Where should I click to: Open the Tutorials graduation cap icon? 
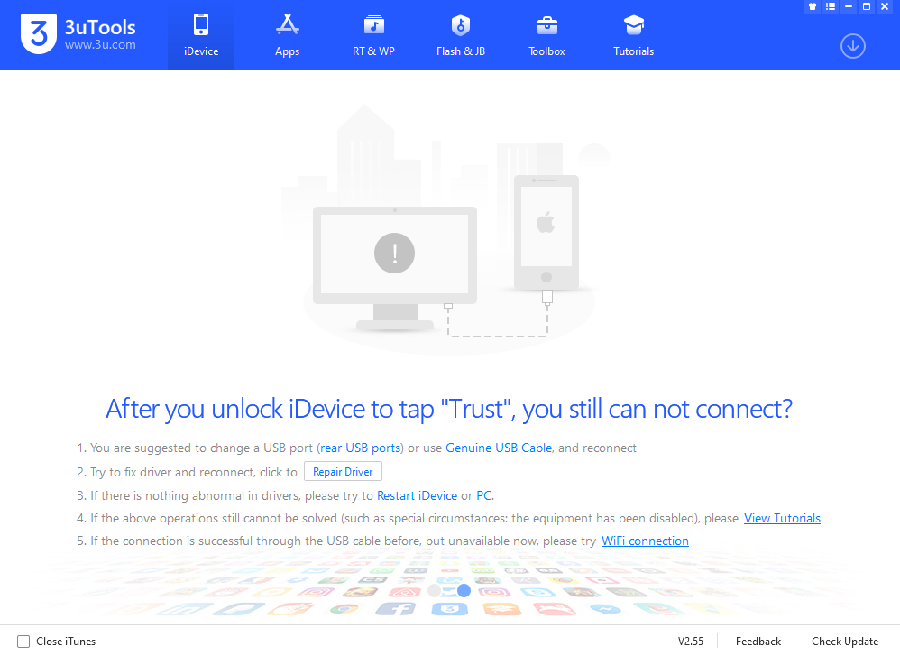pos(634,25)
